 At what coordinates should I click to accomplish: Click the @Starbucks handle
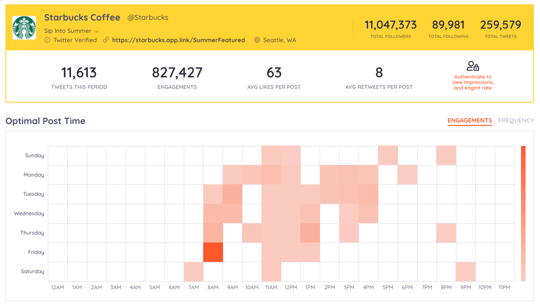[148, 17]
